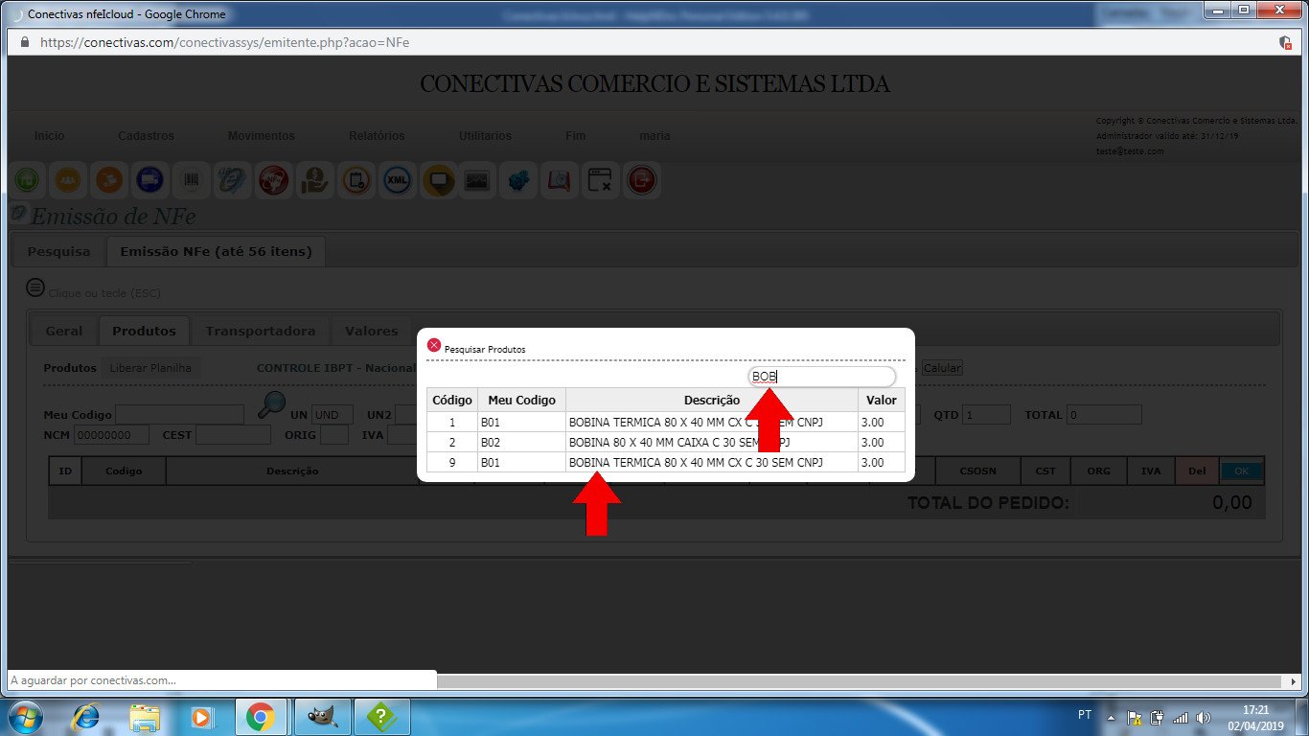The height and width of the screenshot is (736, 1309).
Task: Click the blue gears settings icon
Action: [518, 179]
